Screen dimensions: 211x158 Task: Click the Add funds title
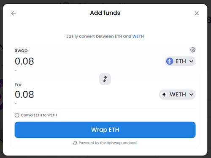point(105,13)
